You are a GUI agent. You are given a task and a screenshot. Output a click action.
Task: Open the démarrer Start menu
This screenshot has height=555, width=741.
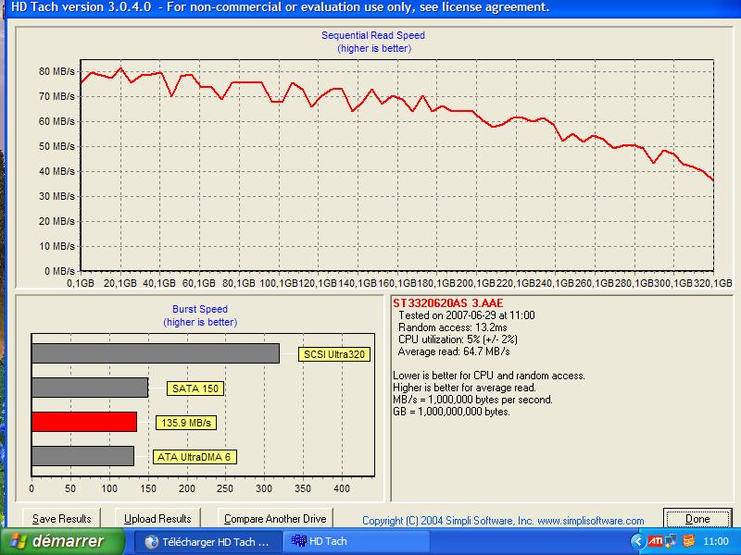[x=56, y=541]
